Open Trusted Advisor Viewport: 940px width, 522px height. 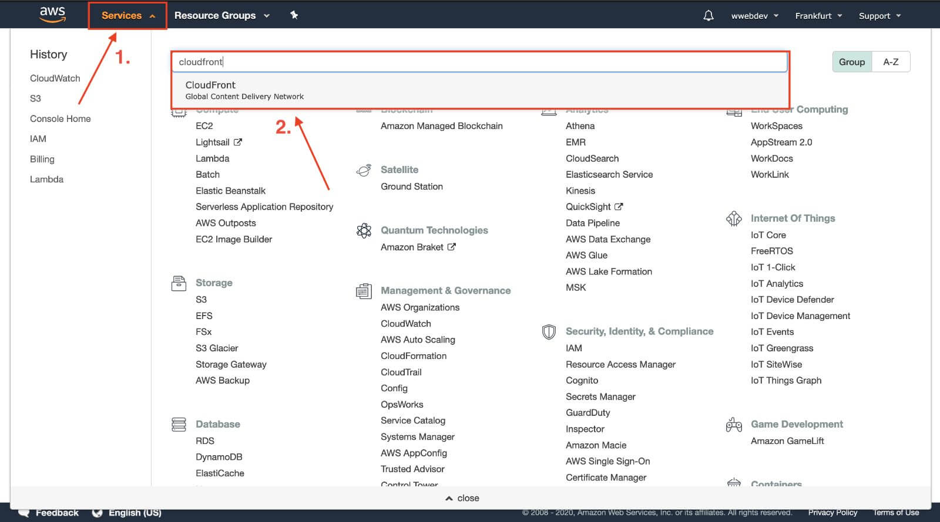point(412,469)
